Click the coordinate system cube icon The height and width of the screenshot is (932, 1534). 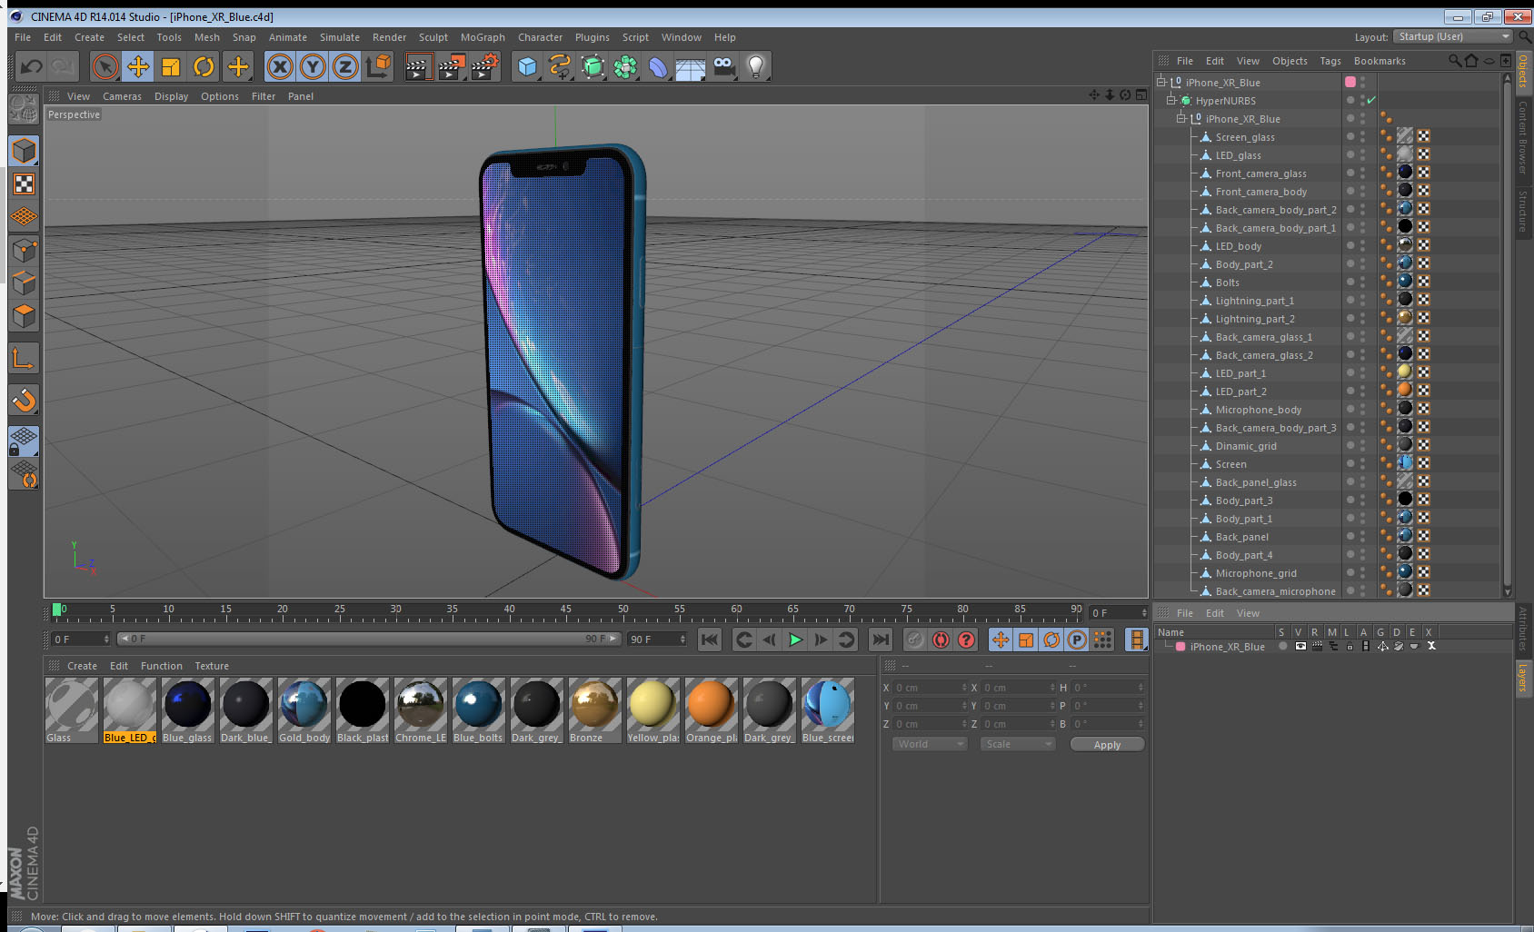coord(378,66)
